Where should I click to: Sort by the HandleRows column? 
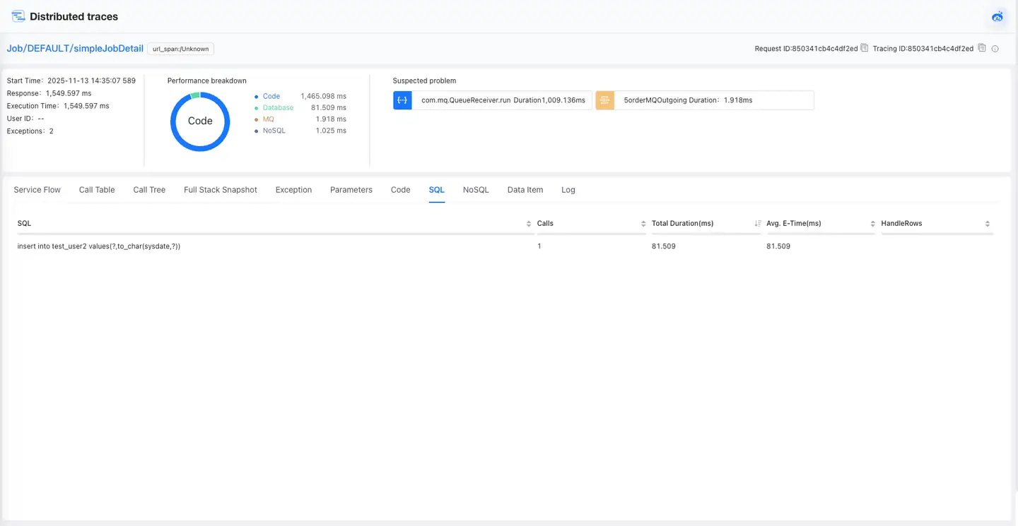coord(987,224)
